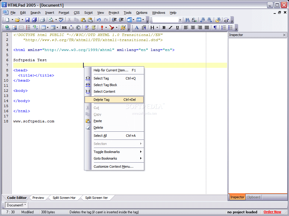
Task: Justify text alignment
Action: (x=207, y=28)
